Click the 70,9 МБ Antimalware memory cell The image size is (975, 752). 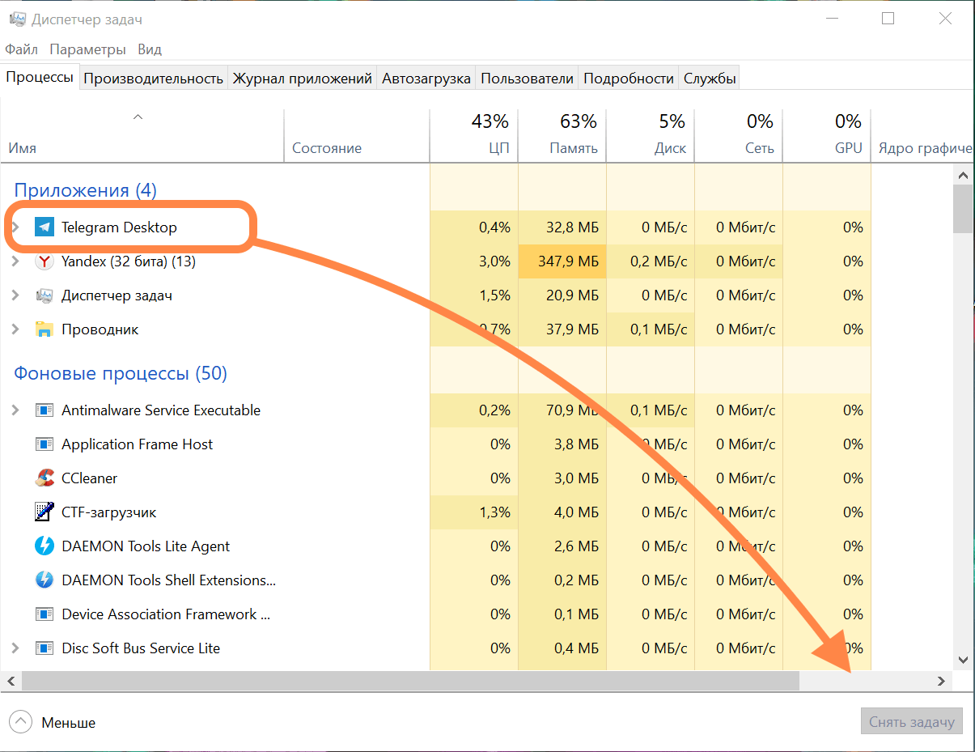click(562, 410)
